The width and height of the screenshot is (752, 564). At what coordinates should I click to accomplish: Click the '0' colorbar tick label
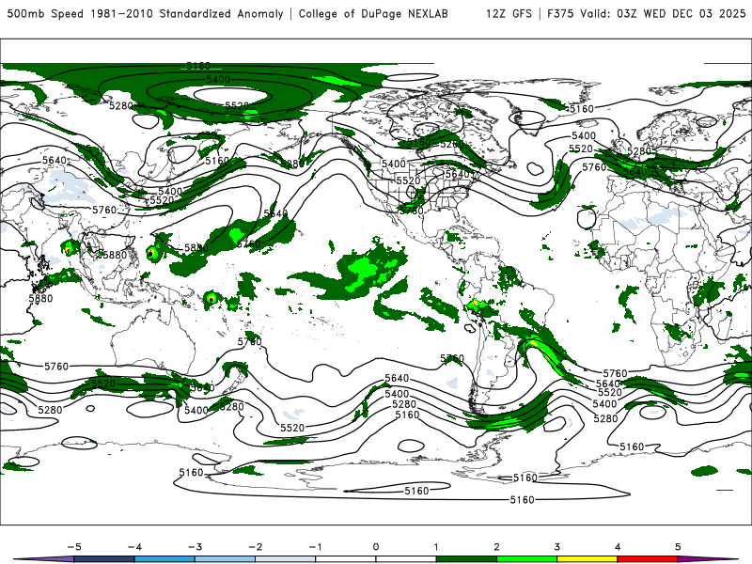click(x=375, y=547)
